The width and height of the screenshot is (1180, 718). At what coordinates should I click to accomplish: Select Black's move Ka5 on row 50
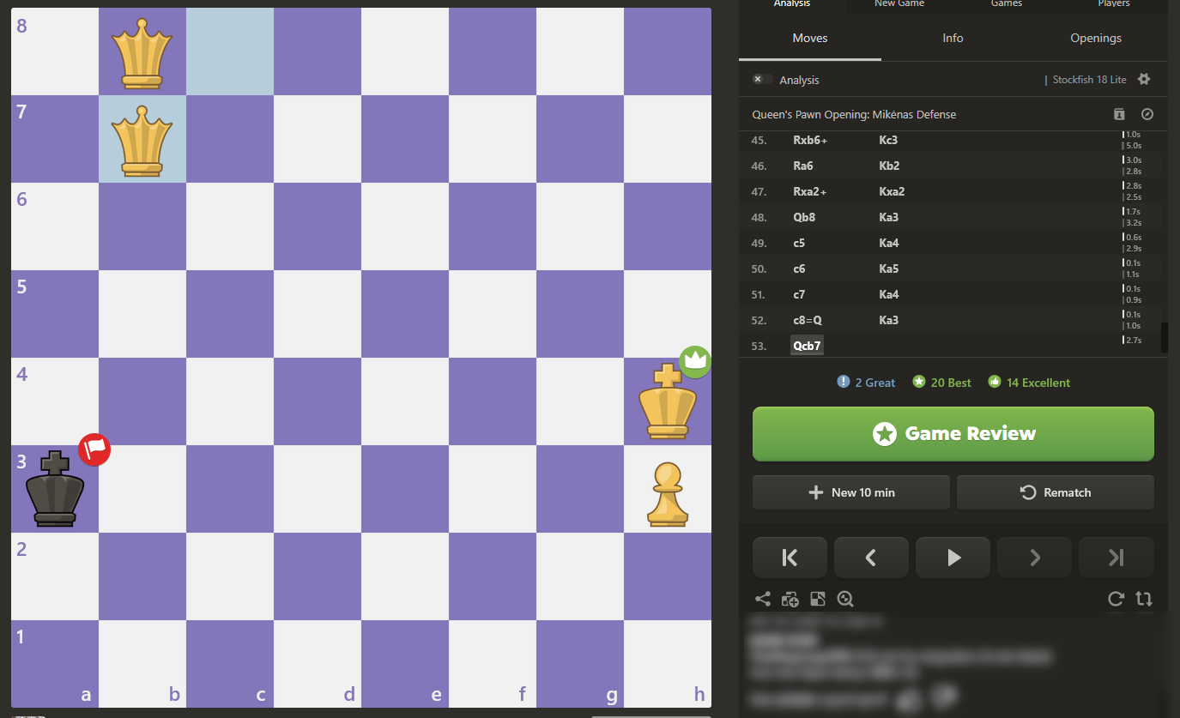tap(889, 268)
